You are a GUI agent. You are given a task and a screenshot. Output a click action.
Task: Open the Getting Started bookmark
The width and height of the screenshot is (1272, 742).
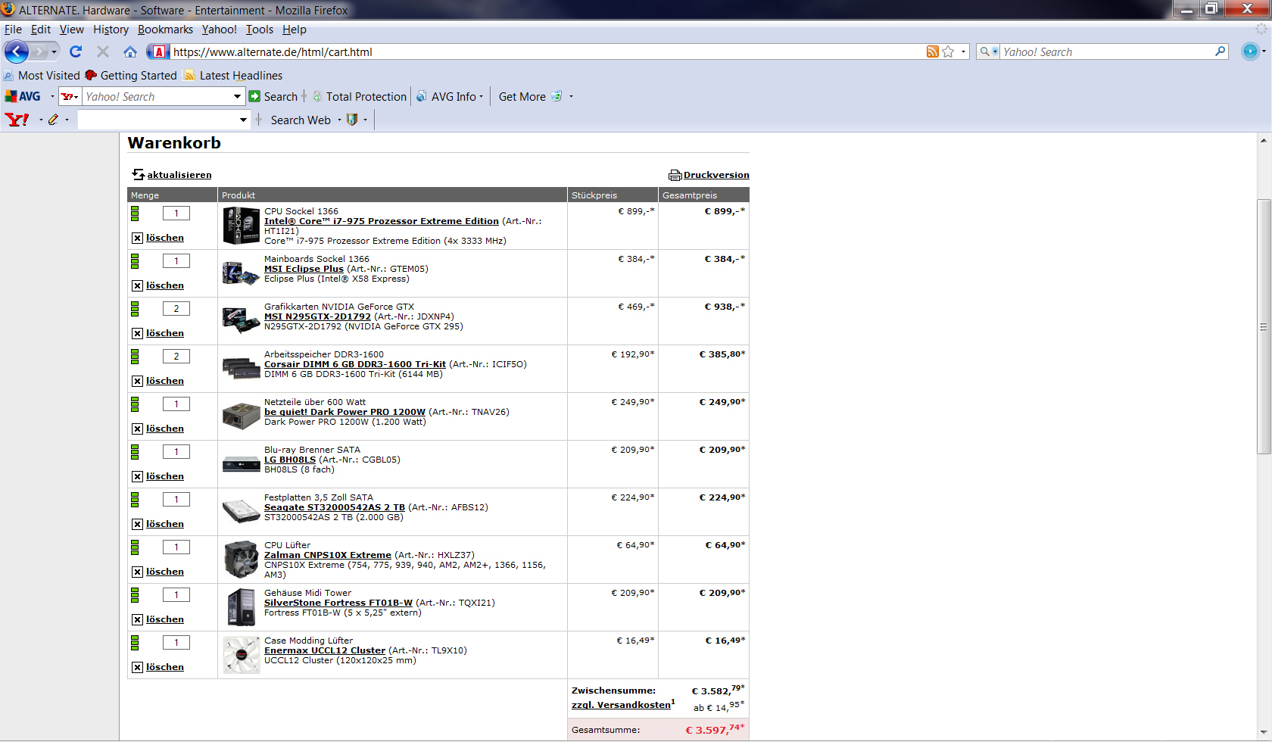[131, 75]
